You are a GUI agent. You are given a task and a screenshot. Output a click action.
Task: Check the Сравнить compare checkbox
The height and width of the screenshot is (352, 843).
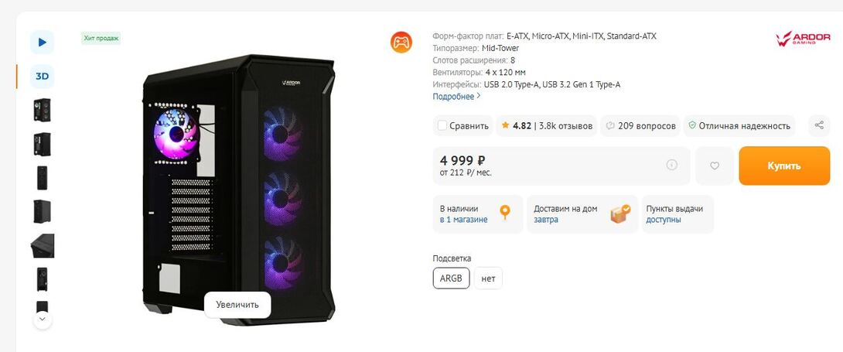coord(442,125)
